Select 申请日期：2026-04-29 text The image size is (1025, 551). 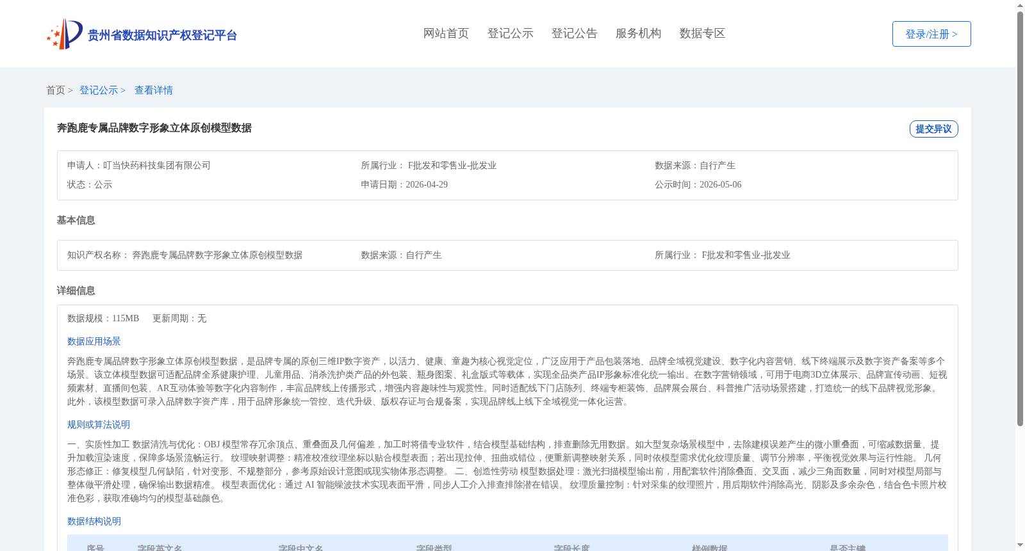tap(404, 185)
